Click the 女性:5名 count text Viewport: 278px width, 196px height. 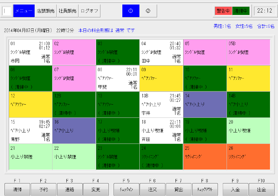tap(244, 26)
